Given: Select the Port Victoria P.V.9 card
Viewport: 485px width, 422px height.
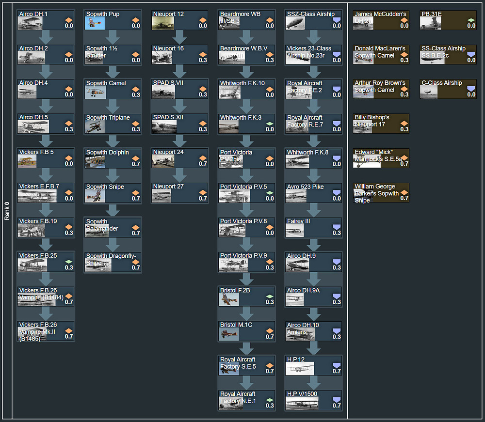Looking at the screenshot, I should click(x=247, y=262).
